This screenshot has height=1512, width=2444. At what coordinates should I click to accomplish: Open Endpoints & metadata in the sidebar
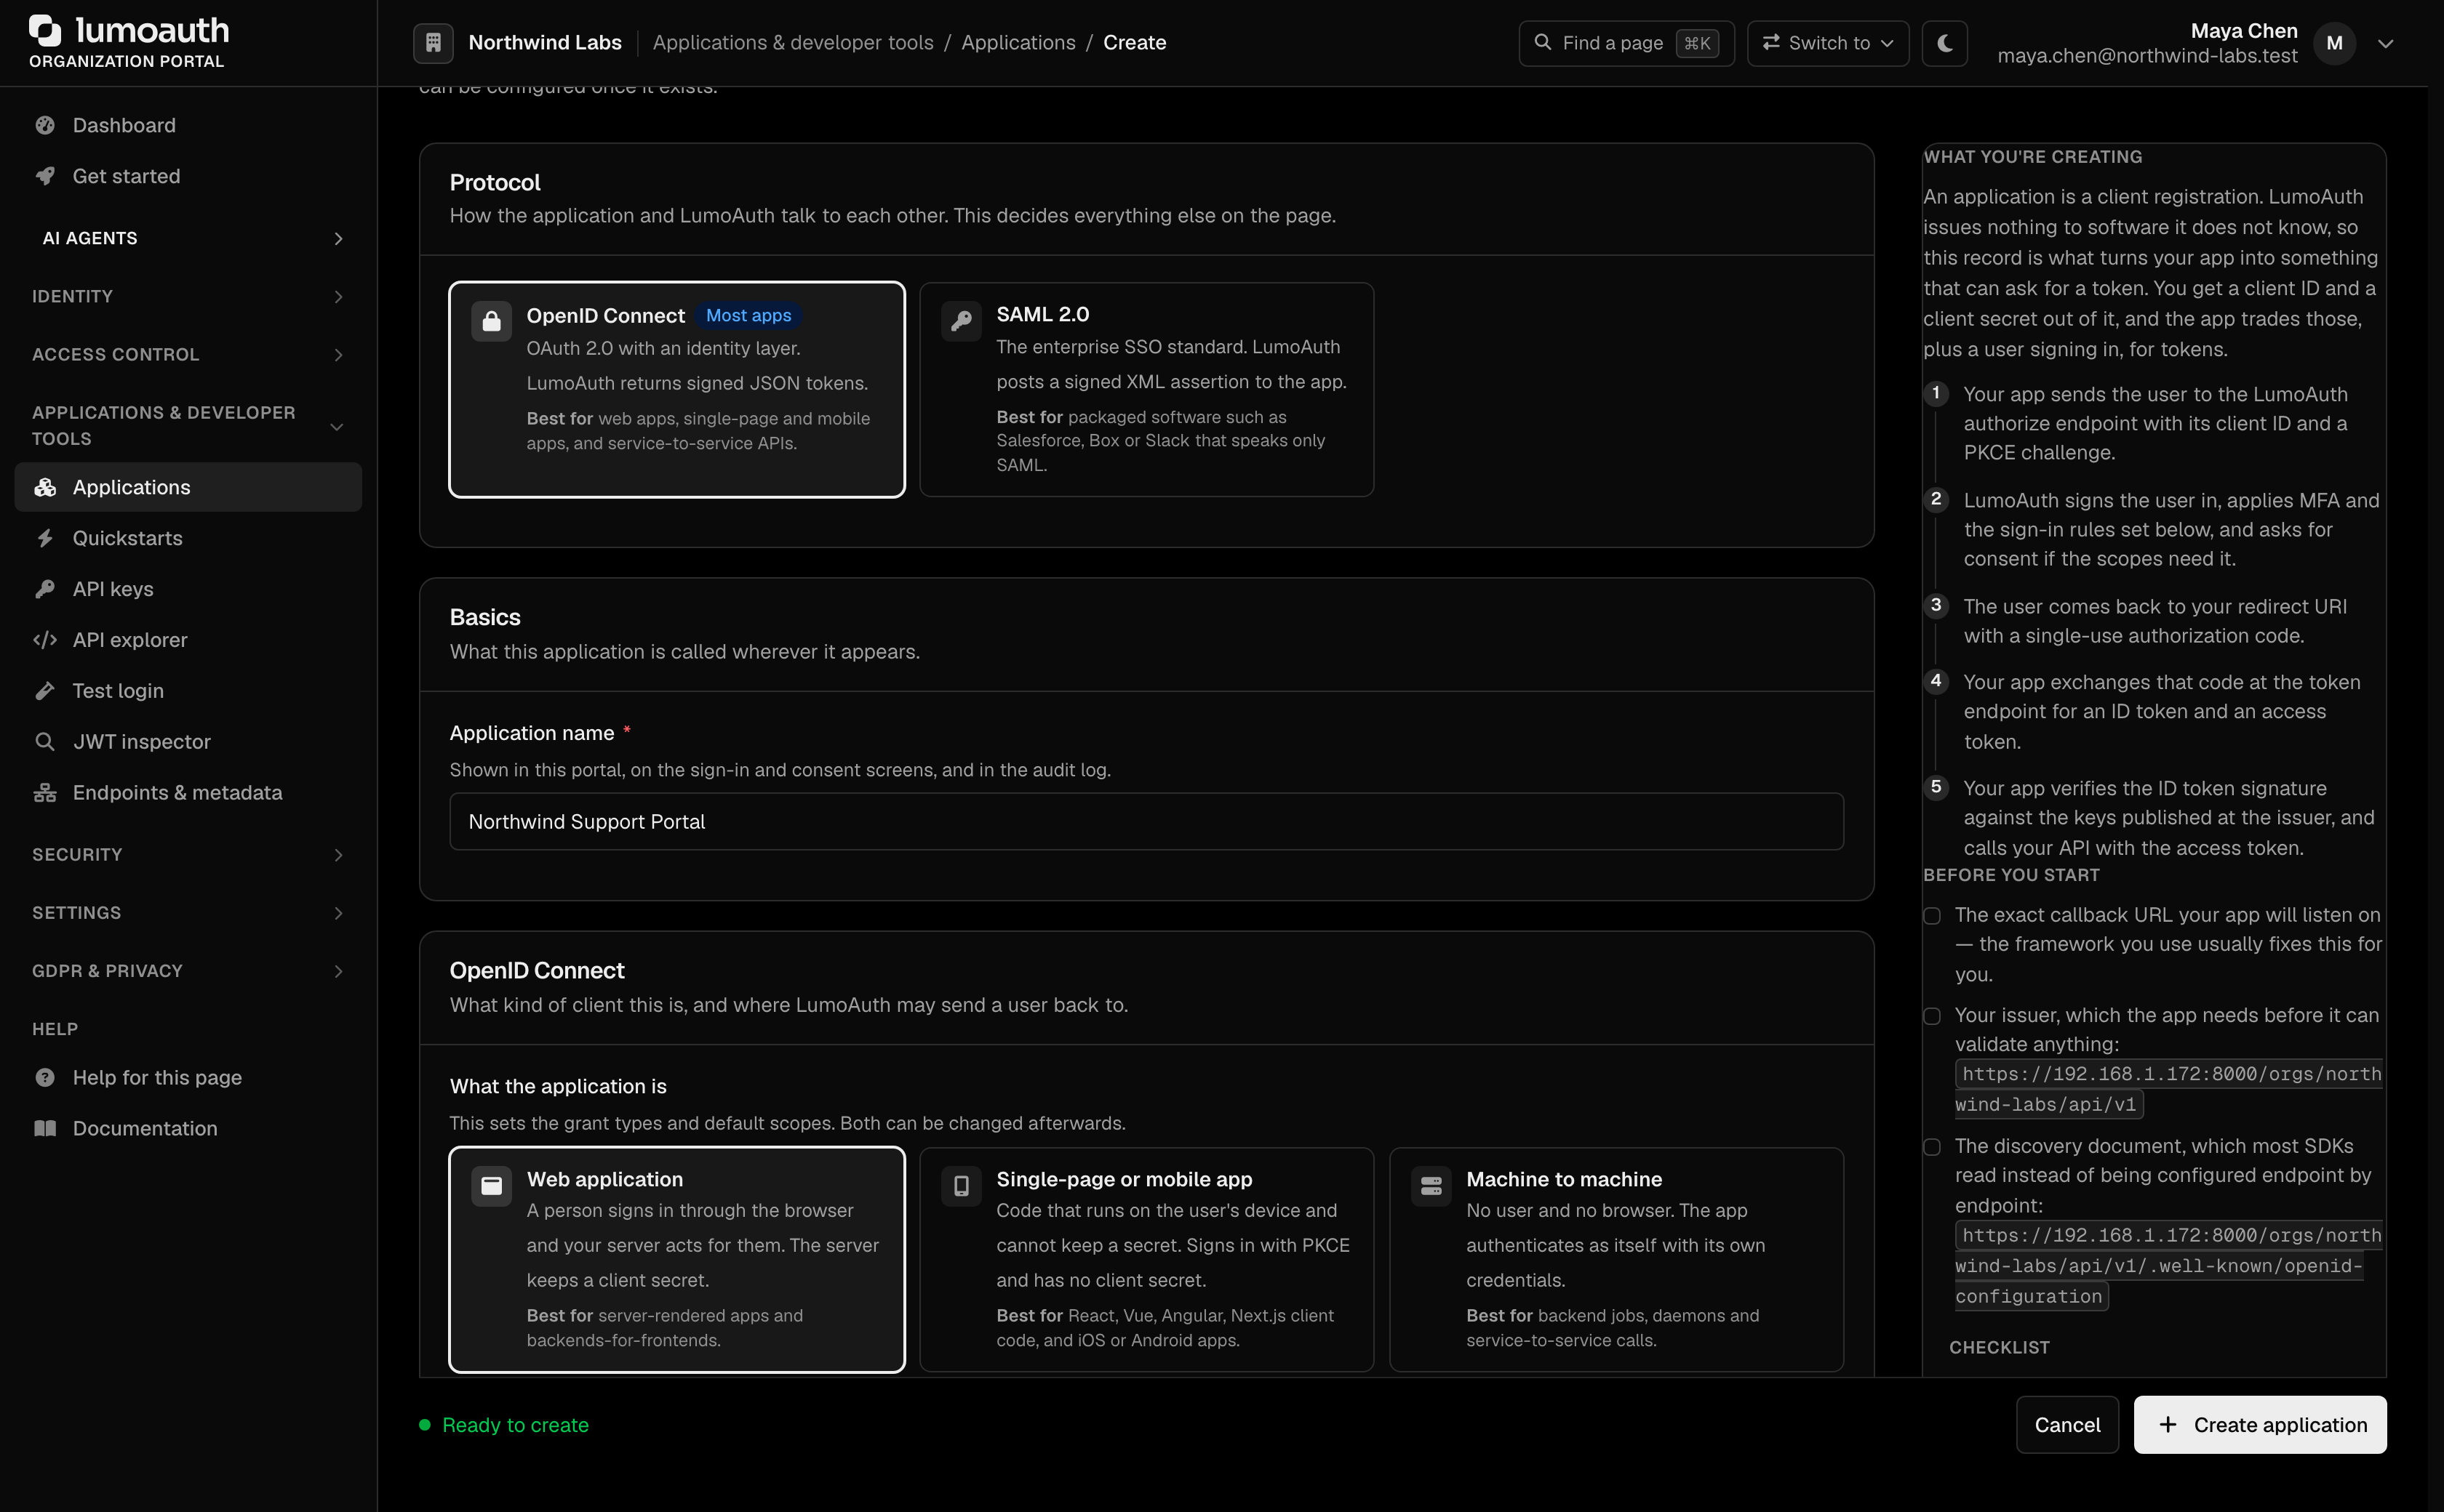click(x=188, y=793)
